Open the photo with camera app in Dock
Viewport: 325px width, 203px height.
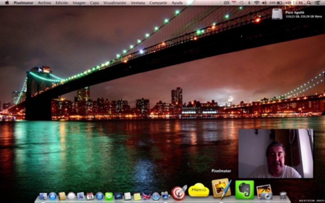tap(264, 192)
